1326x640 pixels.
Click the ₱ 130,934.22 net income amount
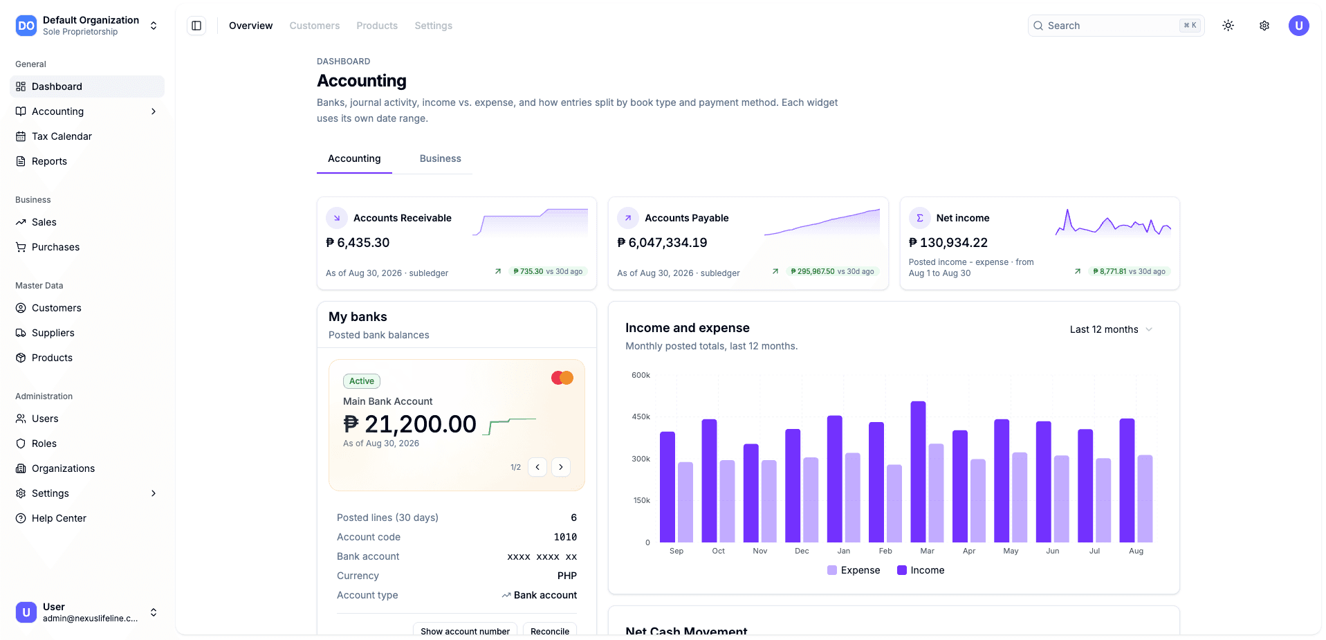click(948, 243)
